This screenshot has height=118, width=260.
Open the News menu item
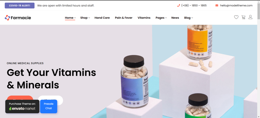tap(175, 18)
